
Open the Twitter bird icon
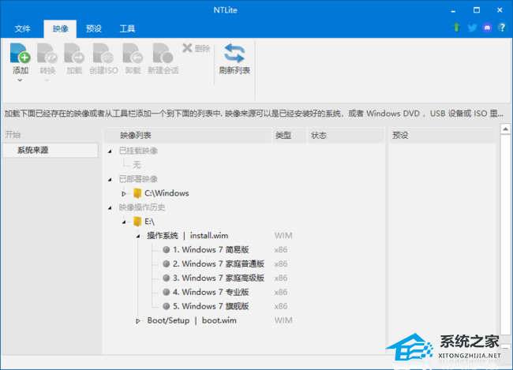472,28
